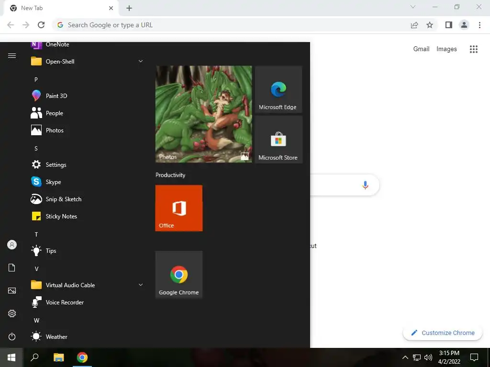Screen dimensions: 490x367
Task: Expand the Start menu hamburger
Action: [x=12, y=55]
